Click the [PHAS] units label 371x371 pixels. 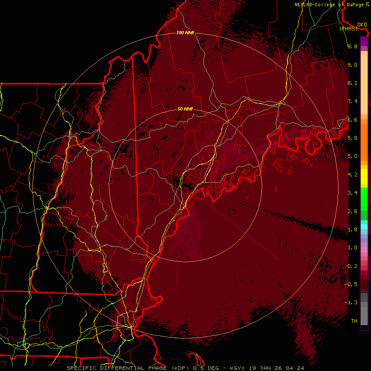[x=348, y=28]
